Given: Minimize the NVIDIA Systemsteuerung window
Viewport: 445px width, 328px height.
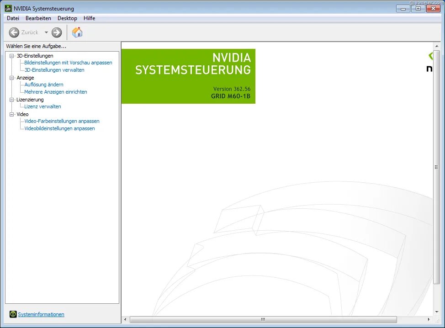Looking at the screenshot, I should [x=403, y=9].
